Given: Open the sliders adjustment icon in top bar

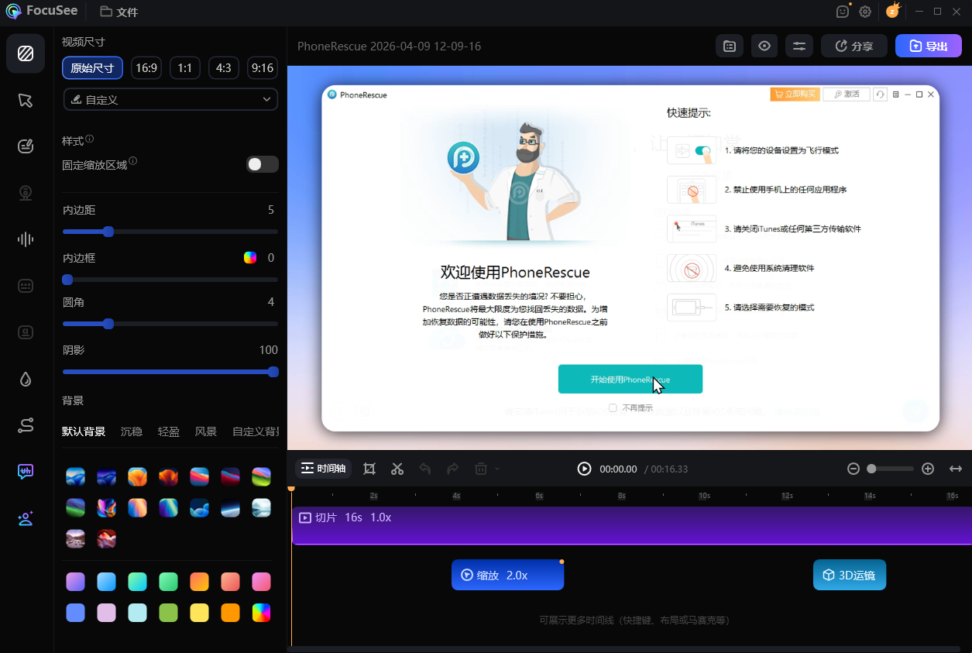Looking at the screenshot, I should (x=799, y=46).
